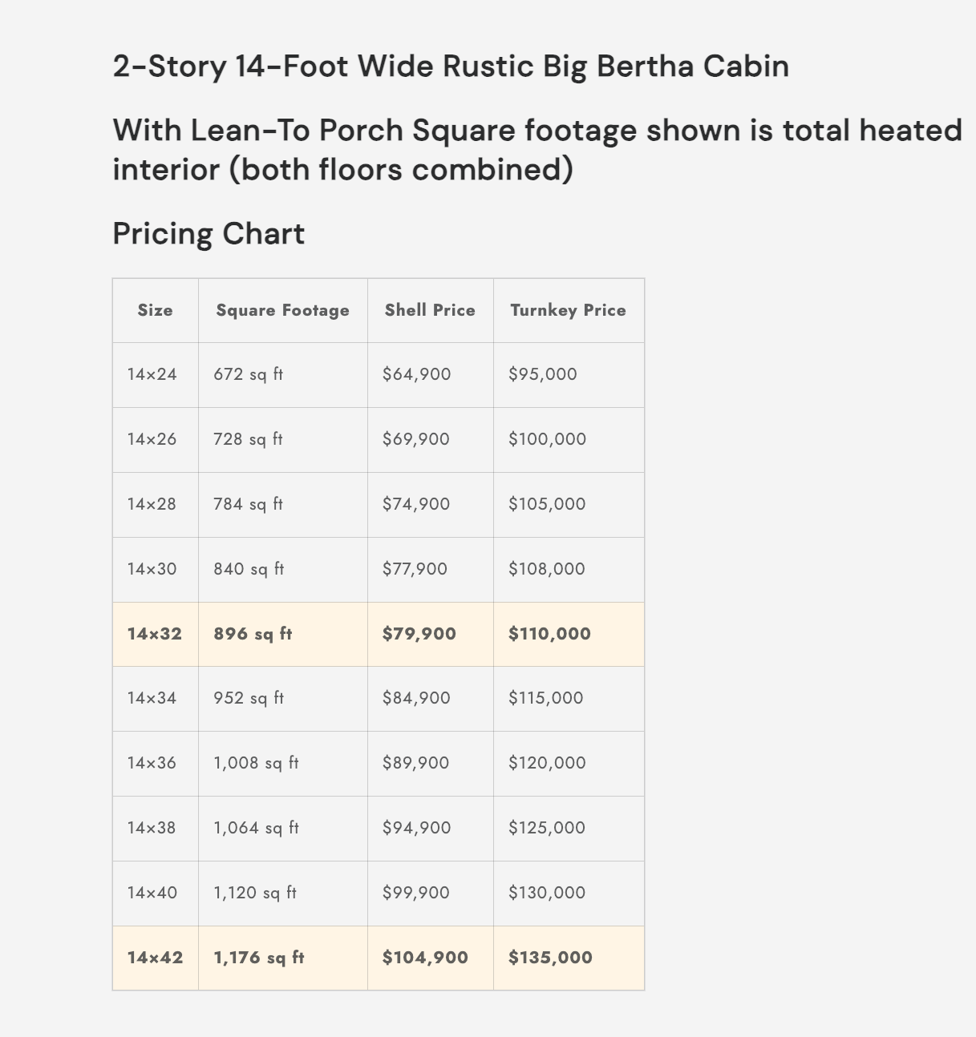Screen dimensions: 976x1037
Task: Click the Turnkey Price column header
Action: pos(568,310)
